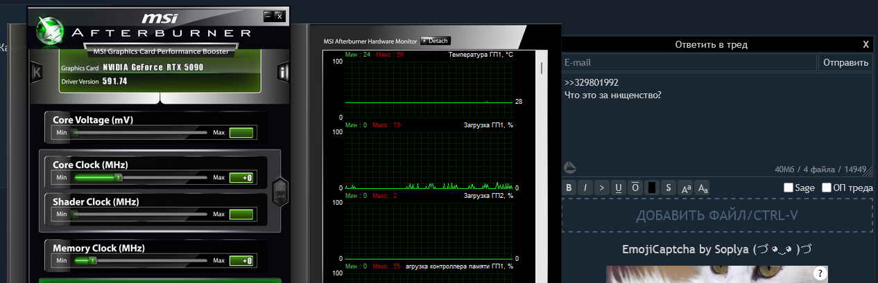Click the E-mail input field
Viewport: 878px width, 283px height.
(689, 62)
